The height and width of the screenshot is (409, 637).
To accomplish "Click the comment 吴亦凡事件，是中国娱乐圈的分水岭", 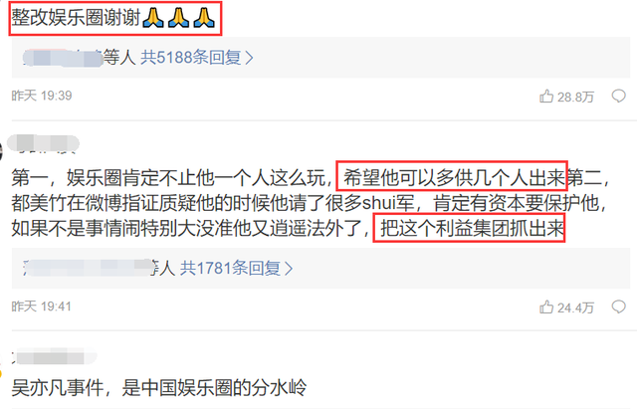I will 159,387.
